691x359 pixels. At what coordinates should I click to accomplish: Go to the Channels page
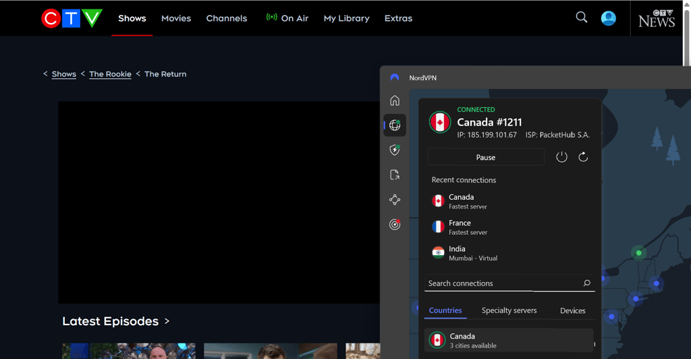click(227, 18)
